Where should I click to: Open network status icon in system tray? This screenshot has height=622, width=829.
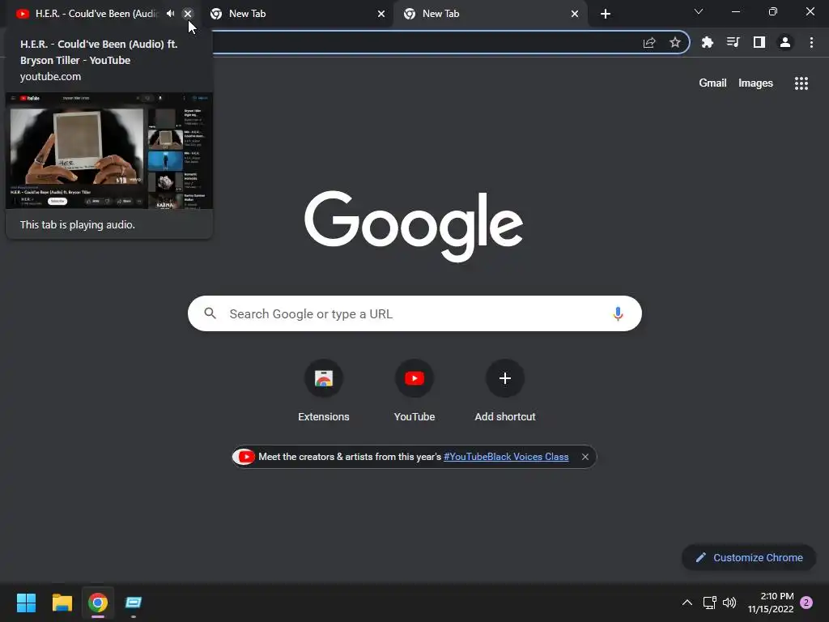pos(709,603)
